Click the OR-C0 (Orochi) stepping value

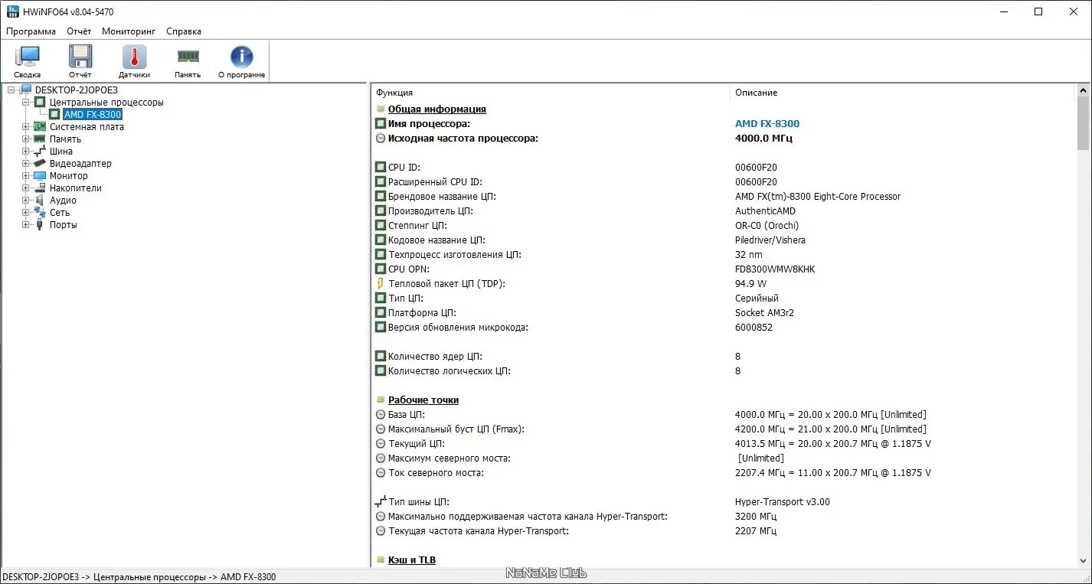tap(767, 226)
